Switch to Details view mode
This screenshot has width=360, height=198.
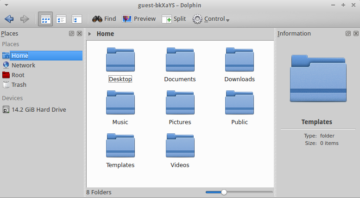click(77, 19)
